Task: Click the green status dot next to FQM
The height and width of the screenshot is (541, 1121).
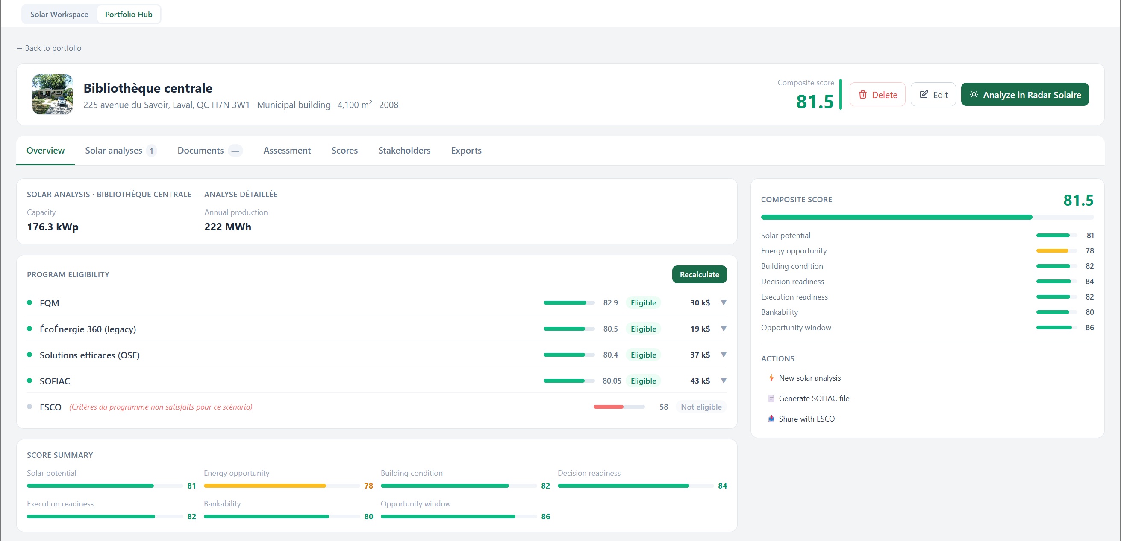Action: click(x=29, y=302)
